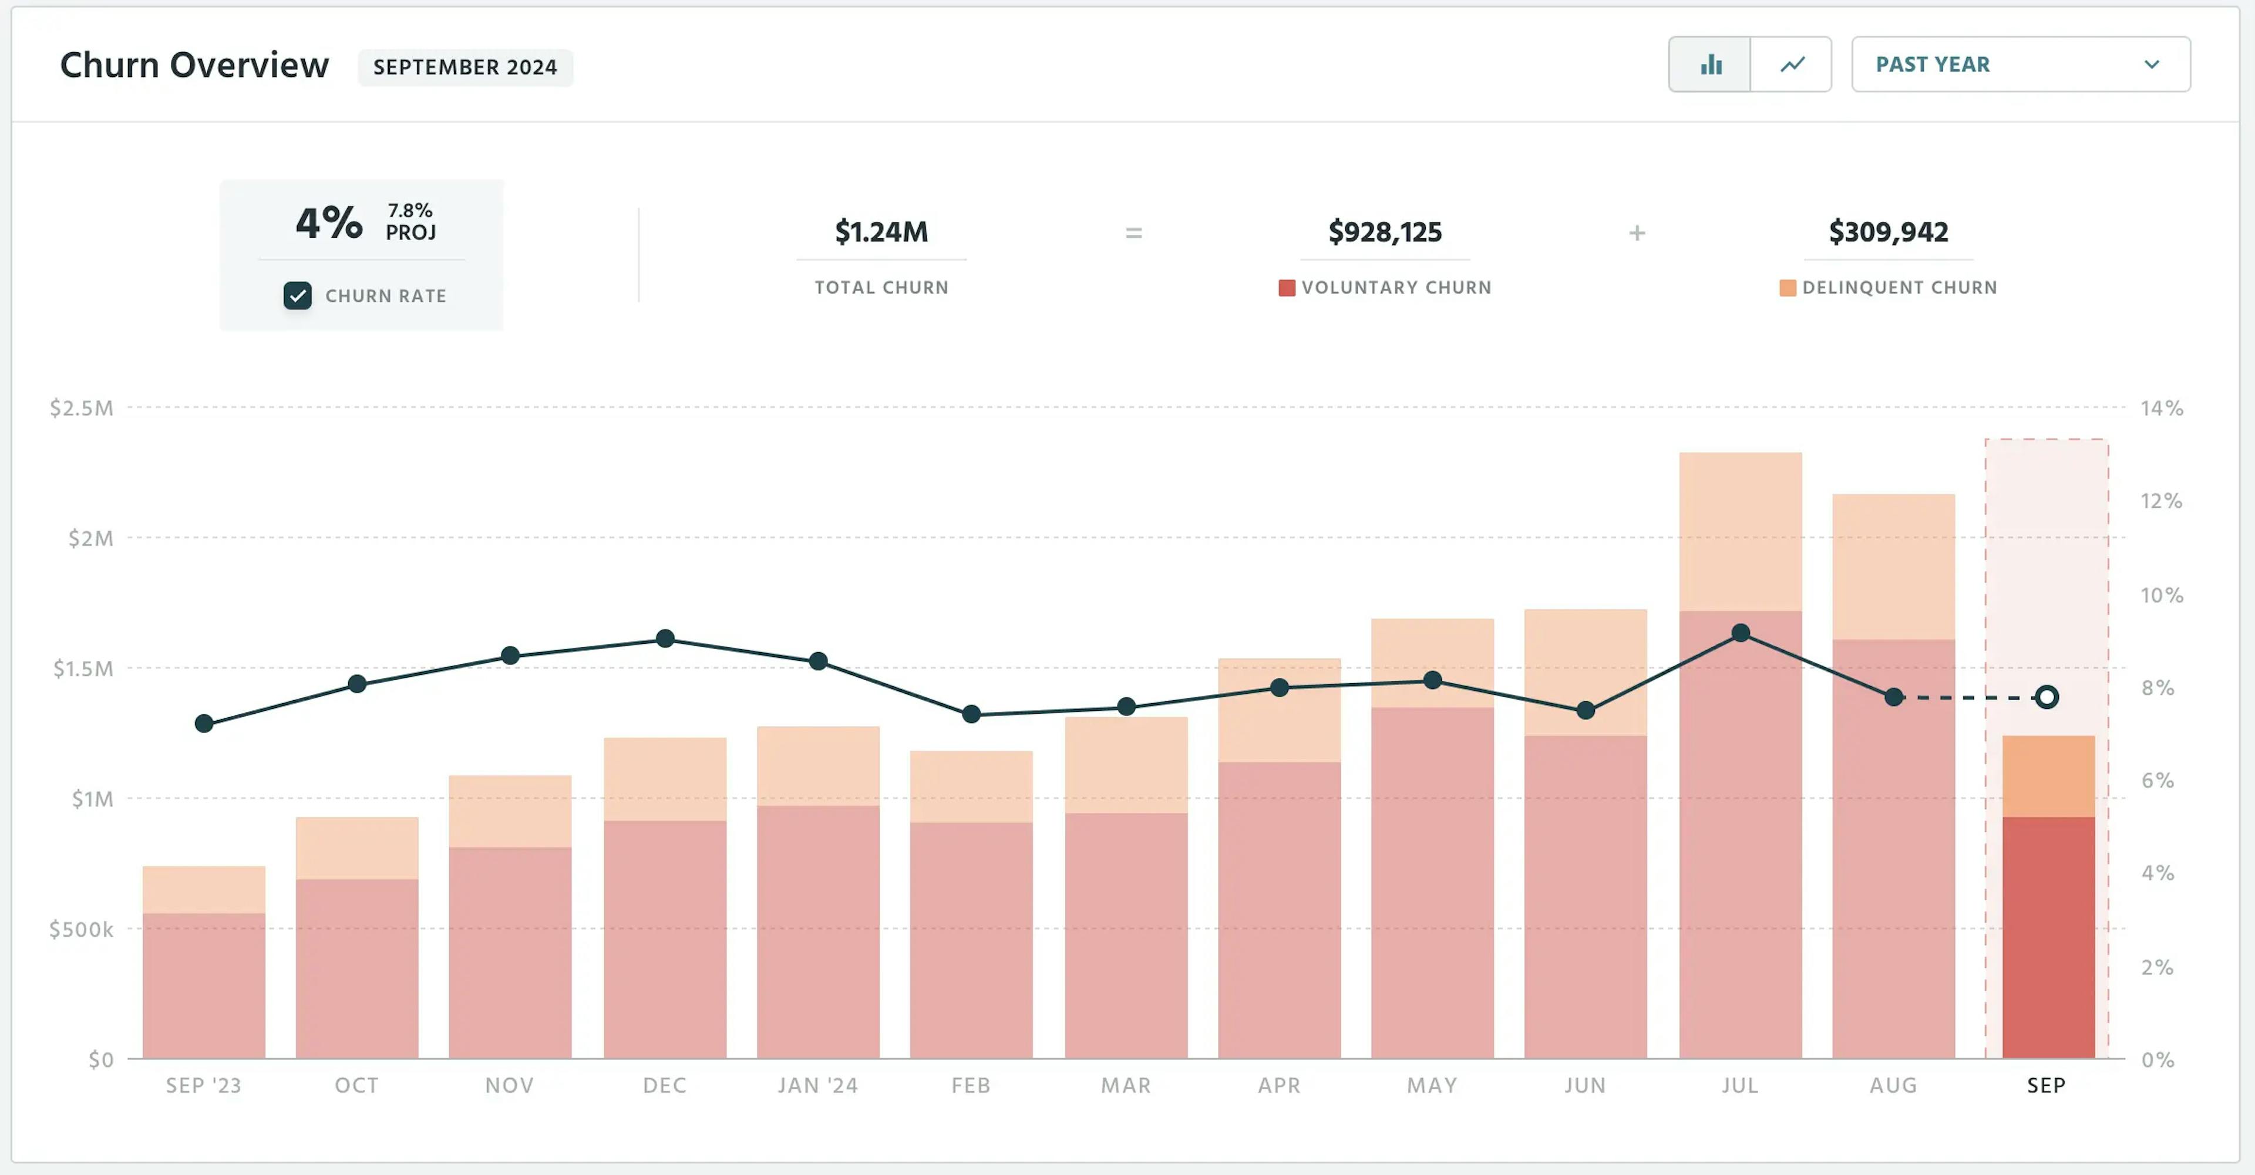This screenshot has width=2255, height=1175.
Task: Select the JAN '24 bar
Action: point(819,893)
